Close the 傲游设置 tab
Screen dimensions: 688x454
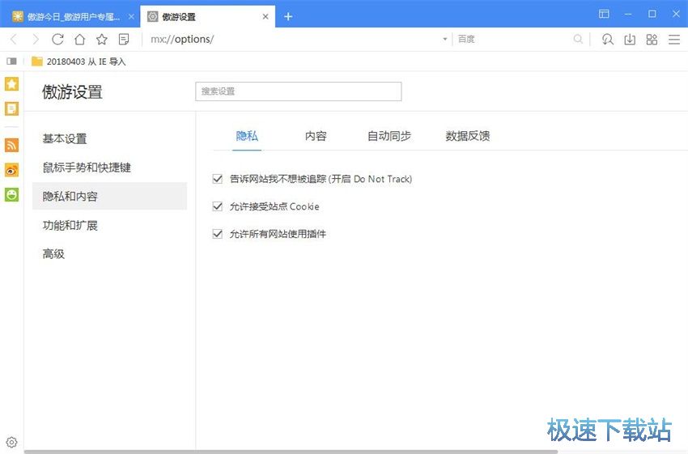(265, 17)
